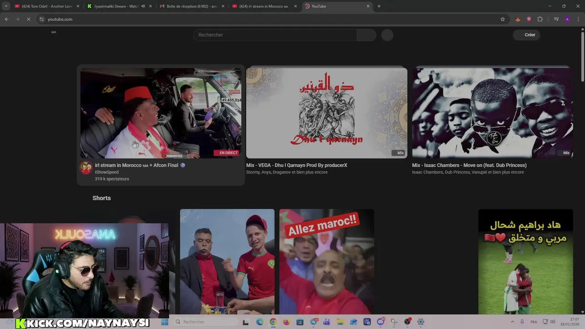This screenshot has height=329, width=585.
Task: Open the IShowSpeed channel name link
Action: coord(106,172)
